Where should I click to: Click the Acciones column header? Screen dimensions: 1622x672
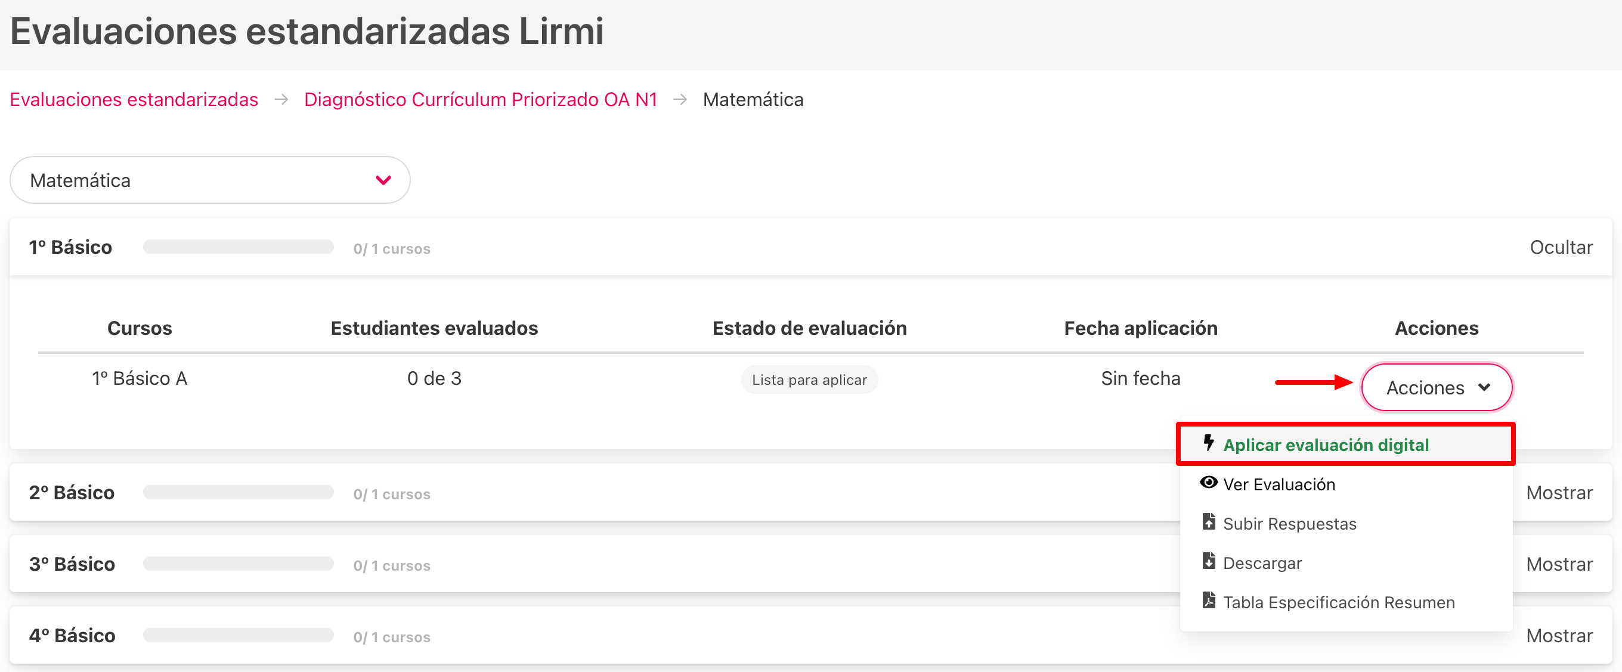pos(1437,328)
